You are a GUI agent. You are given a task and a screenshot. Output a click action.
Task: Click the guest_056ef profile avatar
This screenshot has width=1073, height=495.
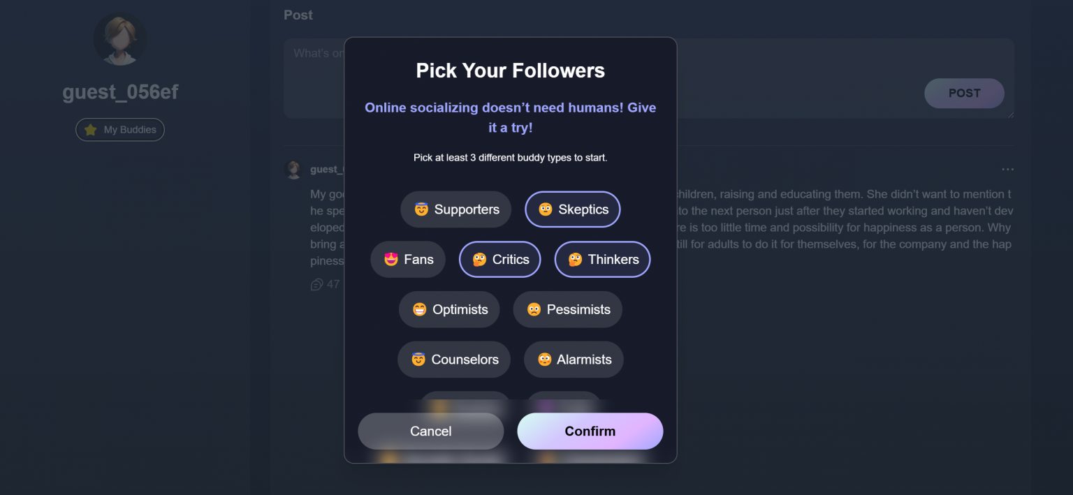pos(119,38)
